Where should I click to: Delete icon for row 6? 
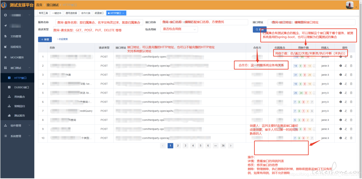(x=351, y=102)
